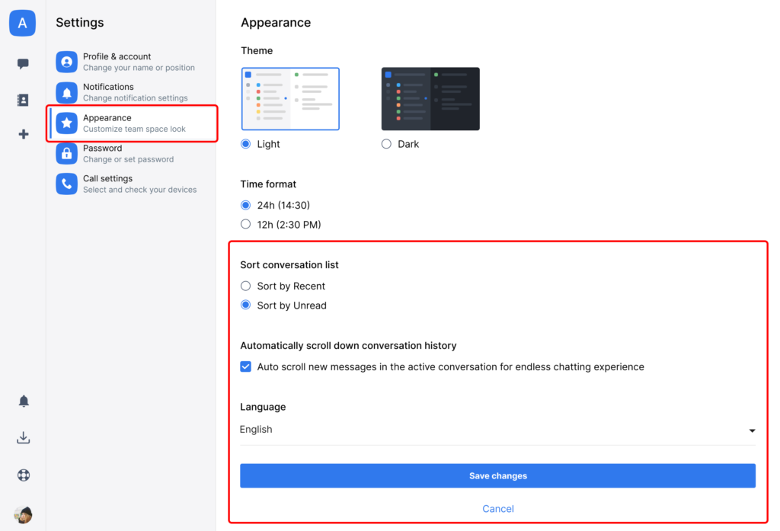The width and height of the screenshot is (780, 531).
Task: Open Appearance settings section
Action: [133, 123]
